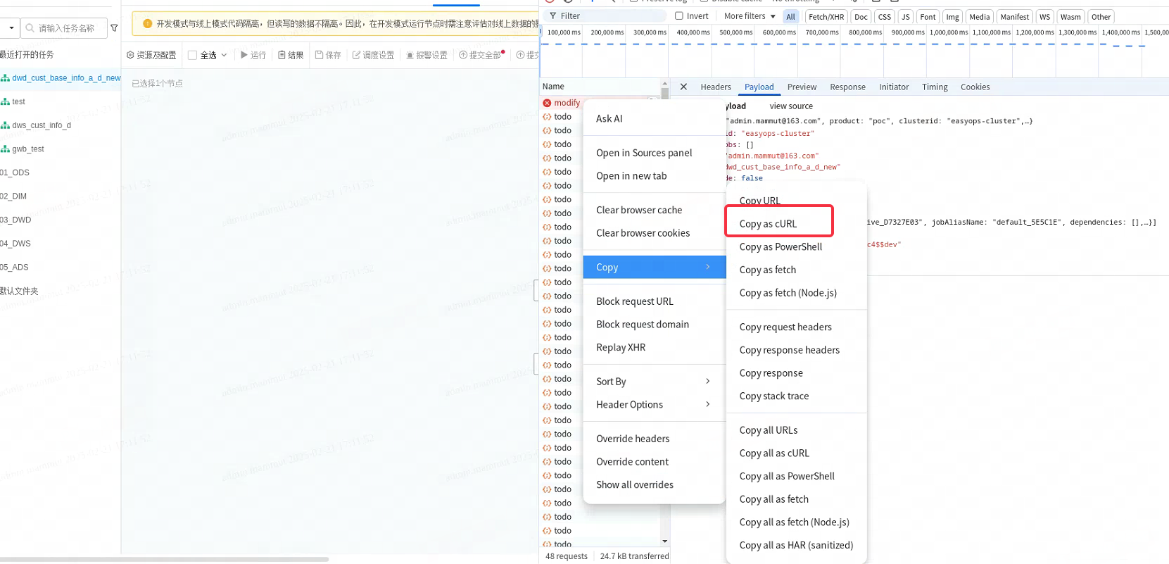Click the filter funnel icon in DevTools Network
This screenshot has height=564, width=1169.
pos(553,16)
